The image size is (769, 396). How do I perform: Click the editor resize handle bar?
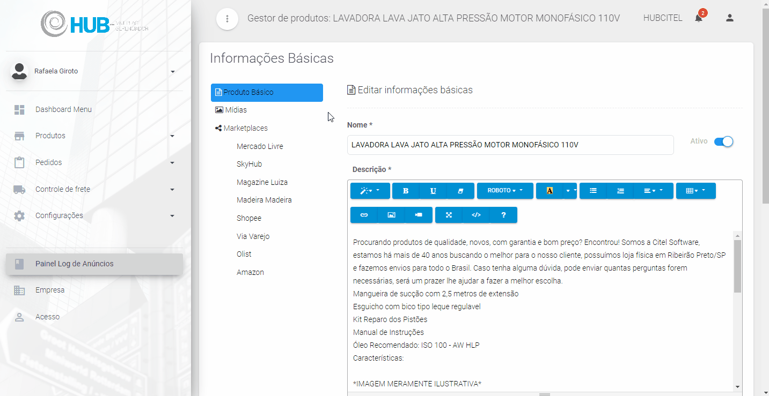545,394
